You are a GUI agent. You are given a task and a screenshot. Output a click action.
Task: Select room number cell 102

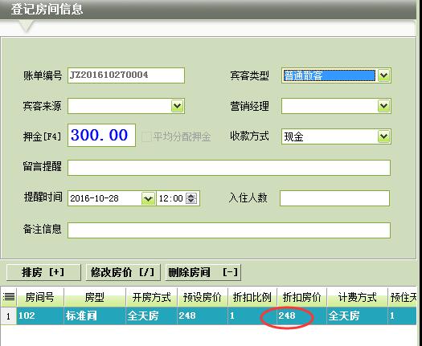pos(40,315)
